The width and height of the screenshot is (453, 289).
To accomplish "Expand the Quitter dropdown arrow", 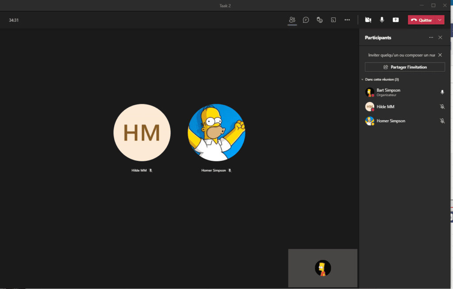I will [440, 20].
